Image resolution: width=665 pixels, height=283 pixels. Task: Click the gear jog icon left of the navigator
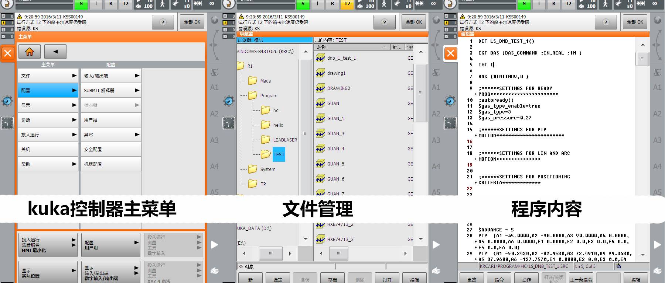pos(229,101)
